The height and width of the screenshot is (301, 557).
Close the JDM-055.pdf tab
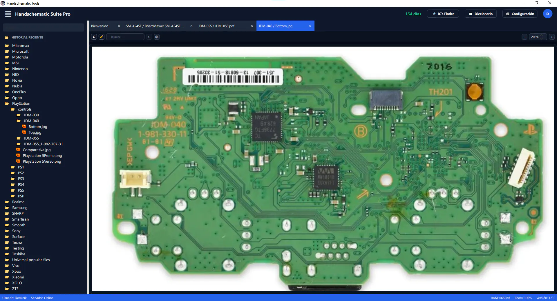252,26
